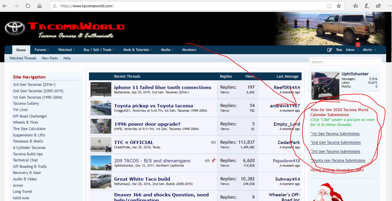Open the Uphillshunter profile name in the sidebar
The image size is (392, 201).
355,74
